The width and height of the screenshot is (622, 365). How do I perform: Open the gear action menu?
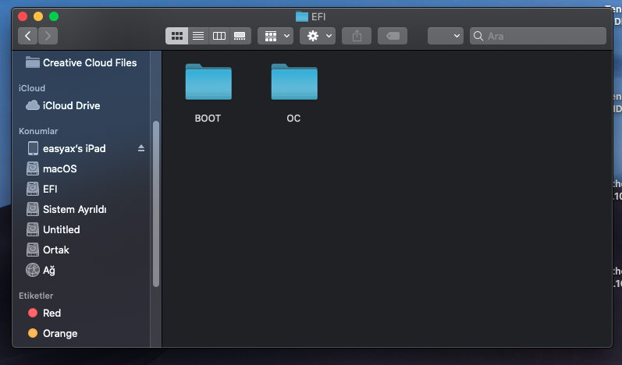tap(318, 36)
